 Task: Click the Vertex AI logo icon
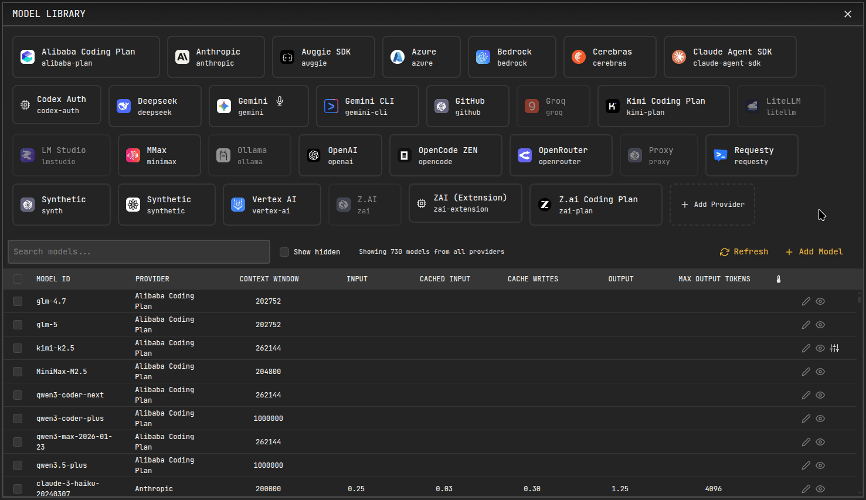point(238,205)
